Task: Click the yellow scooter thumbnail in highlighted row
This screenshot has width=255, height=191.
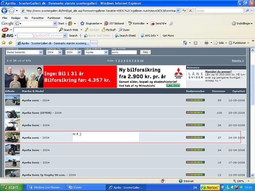Action: 12,137
